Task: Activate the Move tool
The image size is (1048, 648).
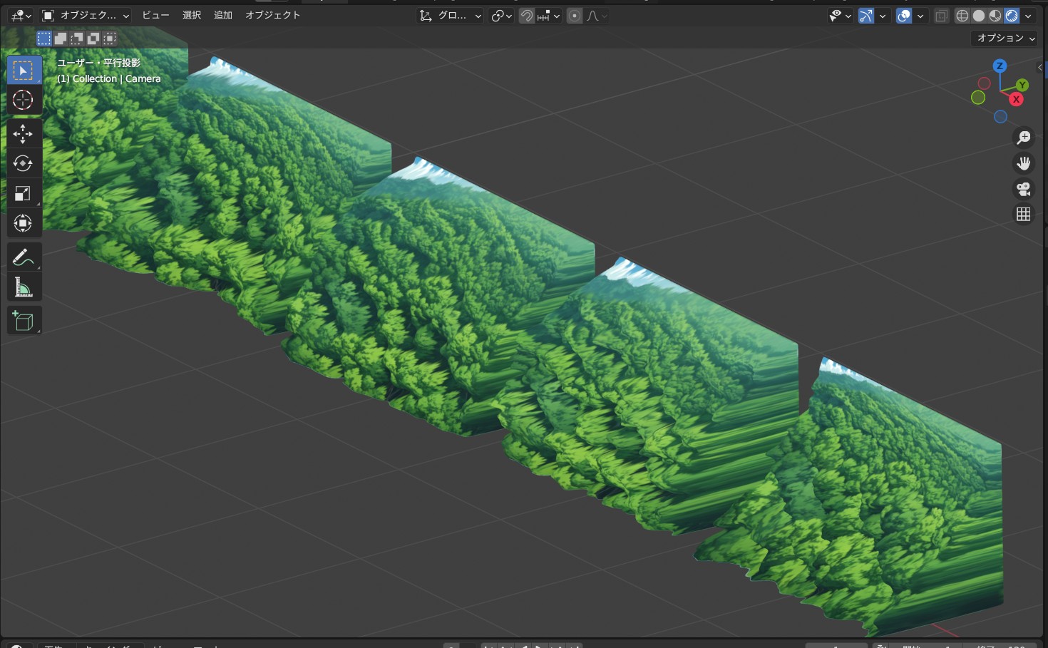Action: tap(23, 133)
